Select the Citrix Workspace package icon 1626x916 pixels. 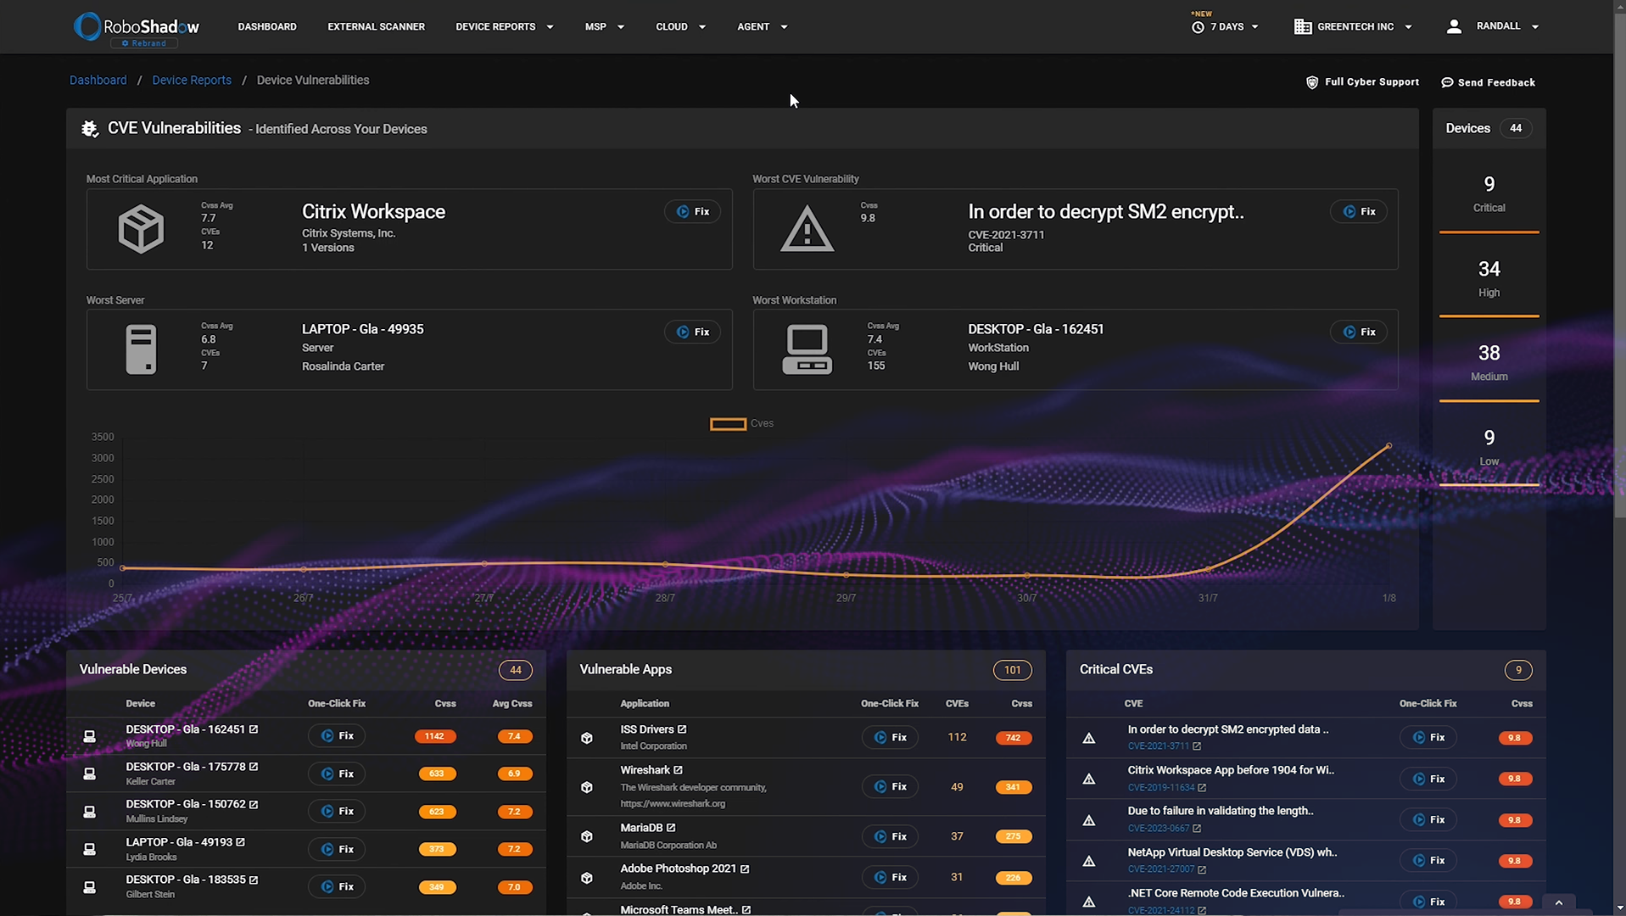(x=142, y=228)
